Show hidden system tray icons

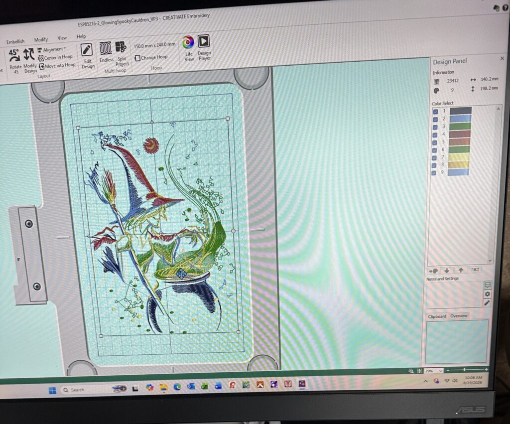(426, 381)
